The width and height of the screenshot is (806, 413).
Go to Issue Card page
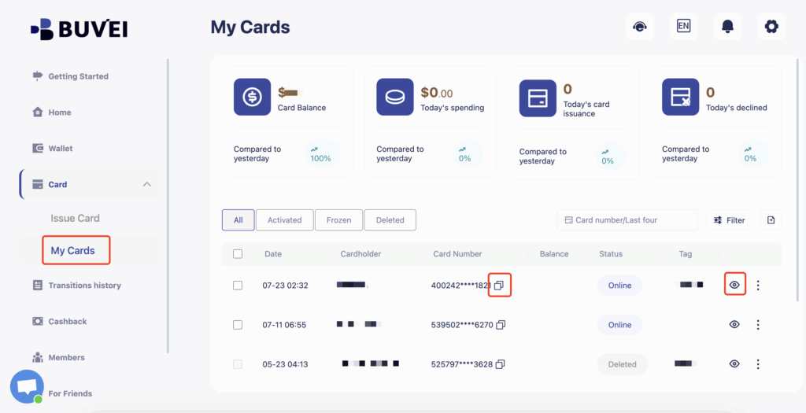pos(75,218)
